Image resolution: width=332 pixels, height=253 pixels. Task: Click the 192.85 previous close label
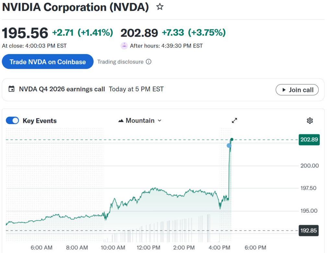tap(309, 231)
